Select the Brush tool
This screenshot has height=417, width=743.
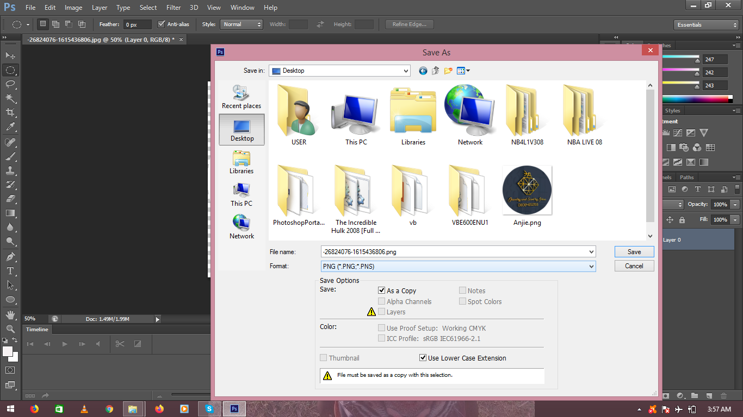[10, 156]
